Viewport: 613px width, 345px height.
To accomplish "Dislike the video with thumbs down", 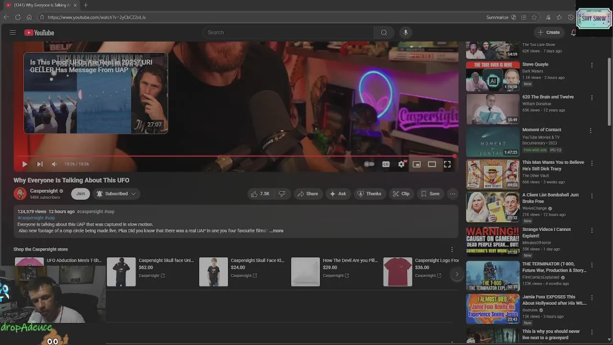I will pyautogui.click(x=282, y=194).
